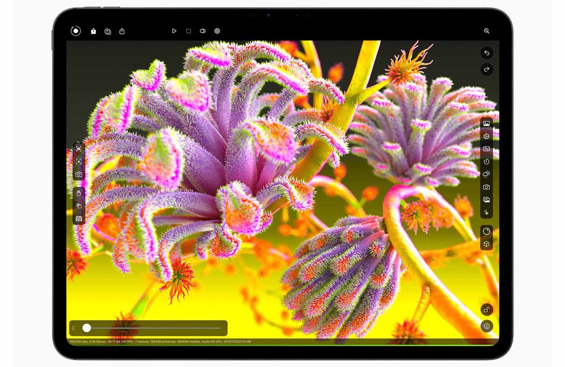Stop rendering with the square button
565x367 pixels.
pos(189,31)
